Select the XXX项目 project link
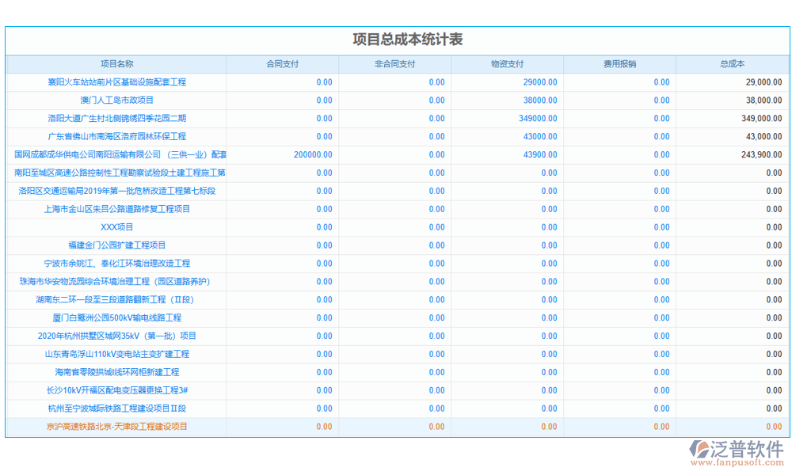 tap(116, 227)
